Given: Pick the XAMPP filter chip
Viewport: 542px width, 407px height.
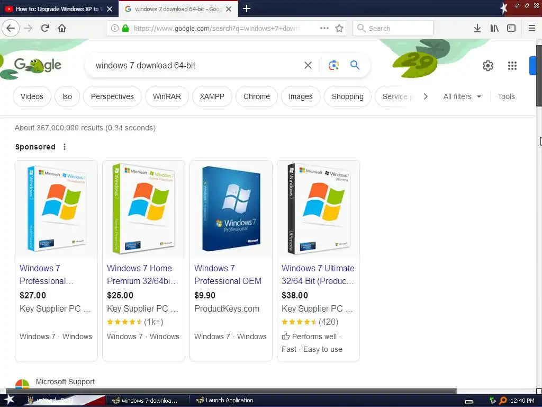Looking at the screenshot, I should (212, 96).
